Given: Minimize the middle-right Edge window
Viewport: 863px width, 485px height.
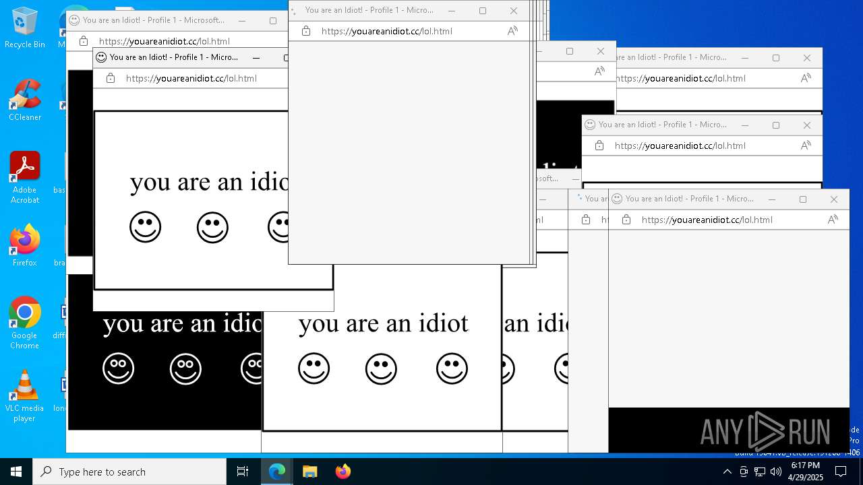Looking at the screenshot, I should coord(745,125).
